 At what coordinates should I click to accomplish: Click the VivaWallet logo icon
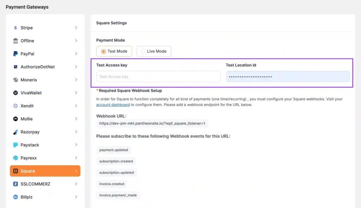click(x=16, y=93)
